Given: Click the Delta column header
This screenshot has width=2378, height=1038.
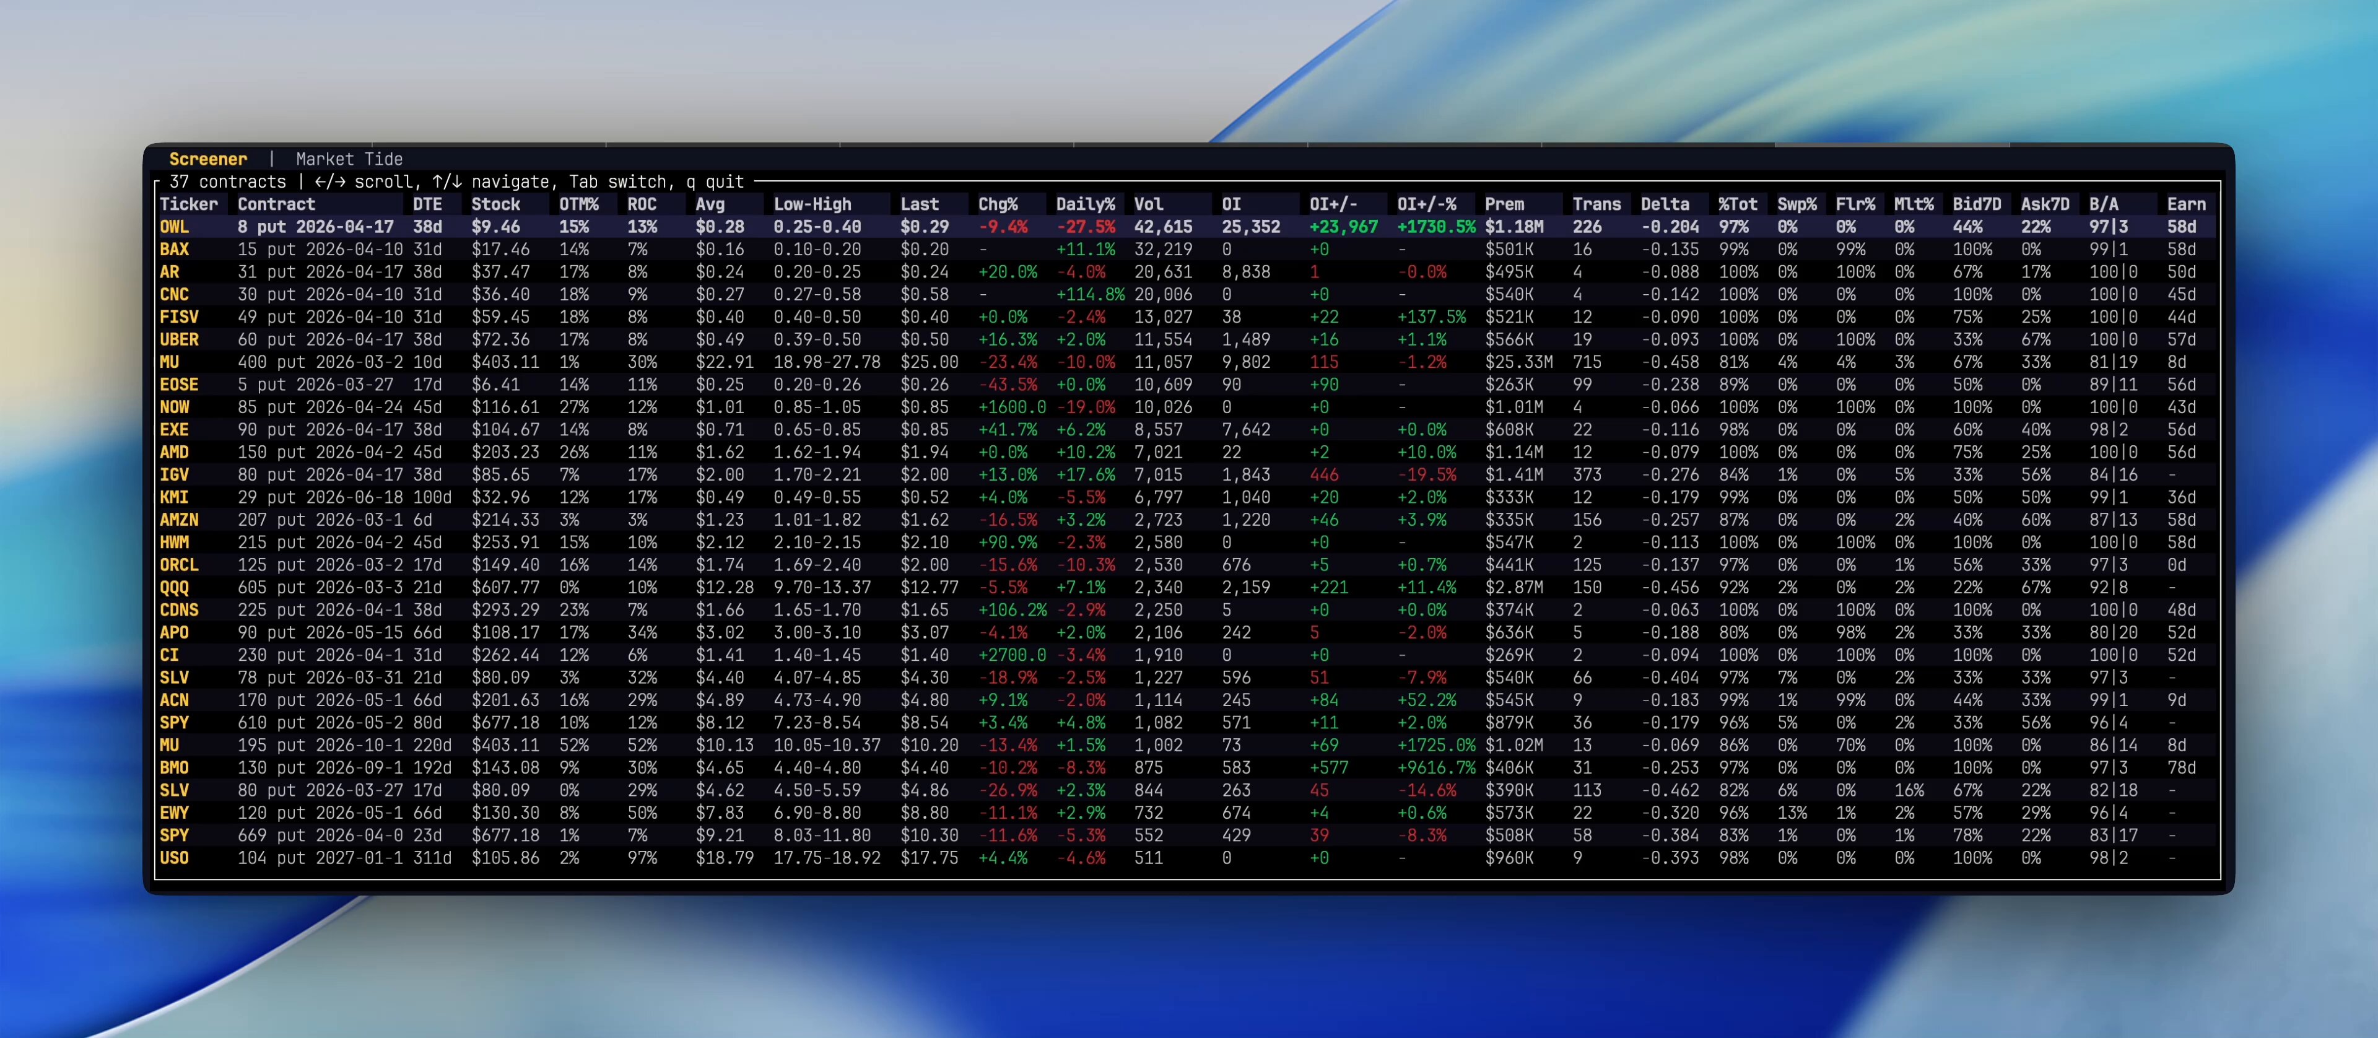Looking at the screenshot, I should (x=1665, y=204).
